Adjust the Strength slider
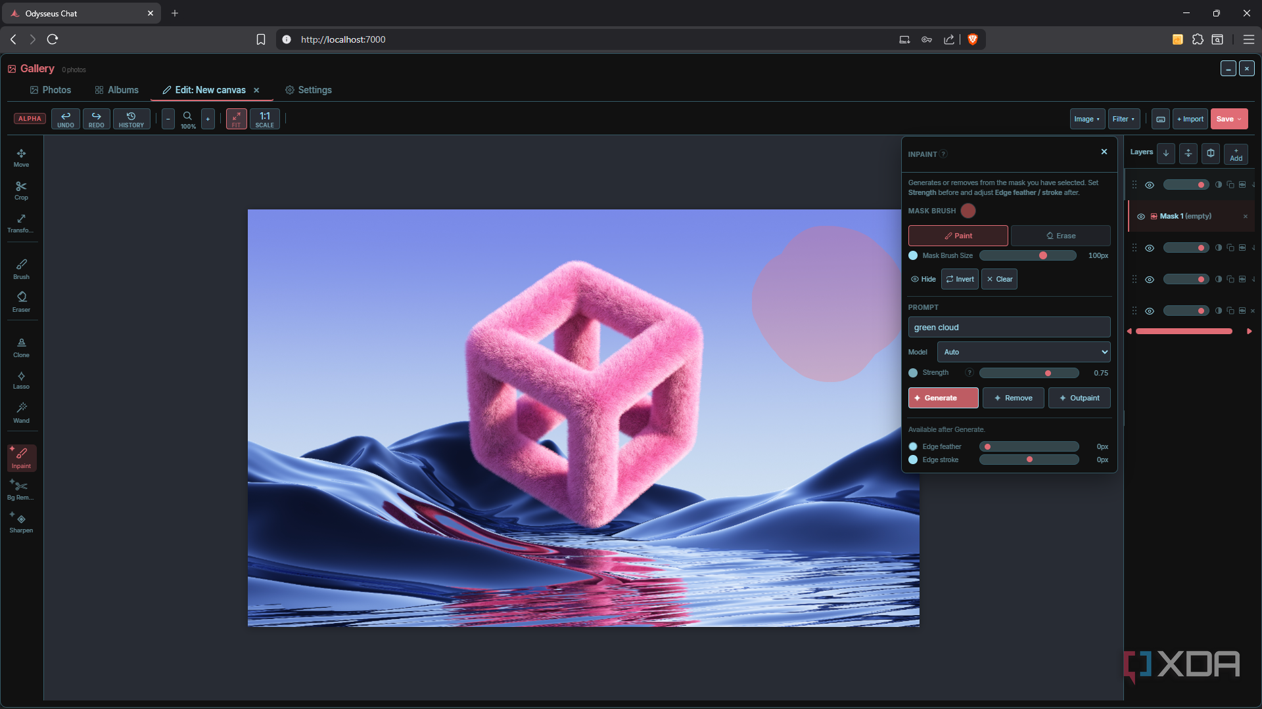 [1029, 373]
